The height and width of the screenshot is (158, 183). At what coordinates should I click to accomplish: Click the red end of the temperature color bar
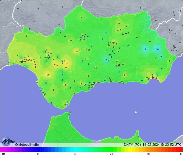pos(179,149)
